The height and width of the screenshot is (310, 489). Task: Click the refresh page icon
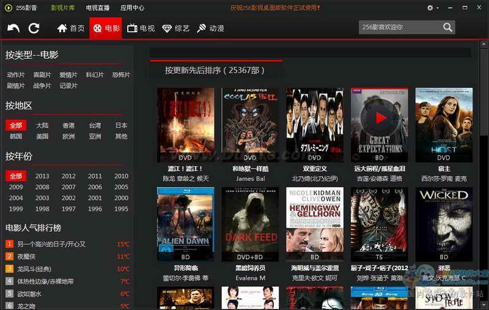[x=34, y=28]
